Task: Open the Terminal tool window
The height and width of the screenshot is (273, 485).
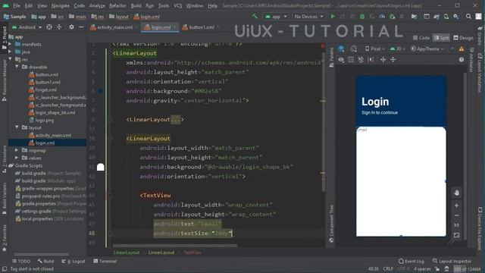Action: point(105,261)
